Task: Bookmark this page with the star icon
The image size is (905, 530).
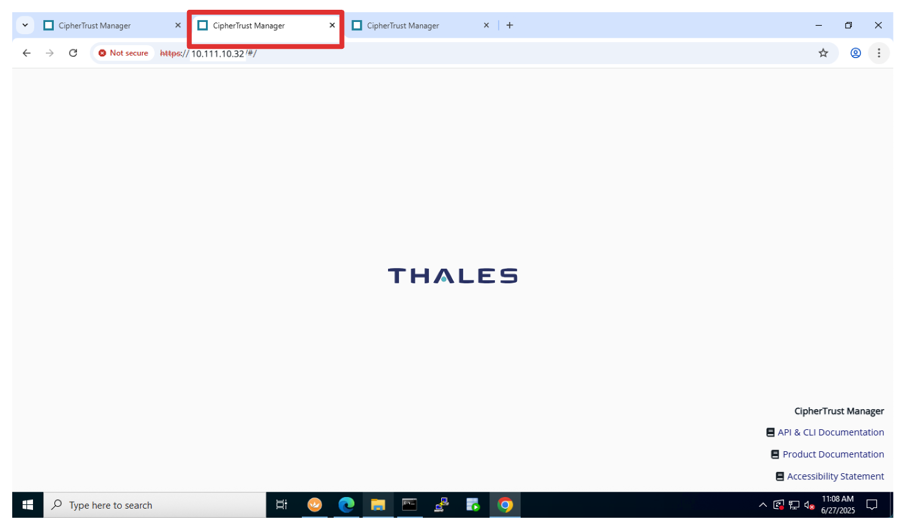Action: (x=823, y=53)
